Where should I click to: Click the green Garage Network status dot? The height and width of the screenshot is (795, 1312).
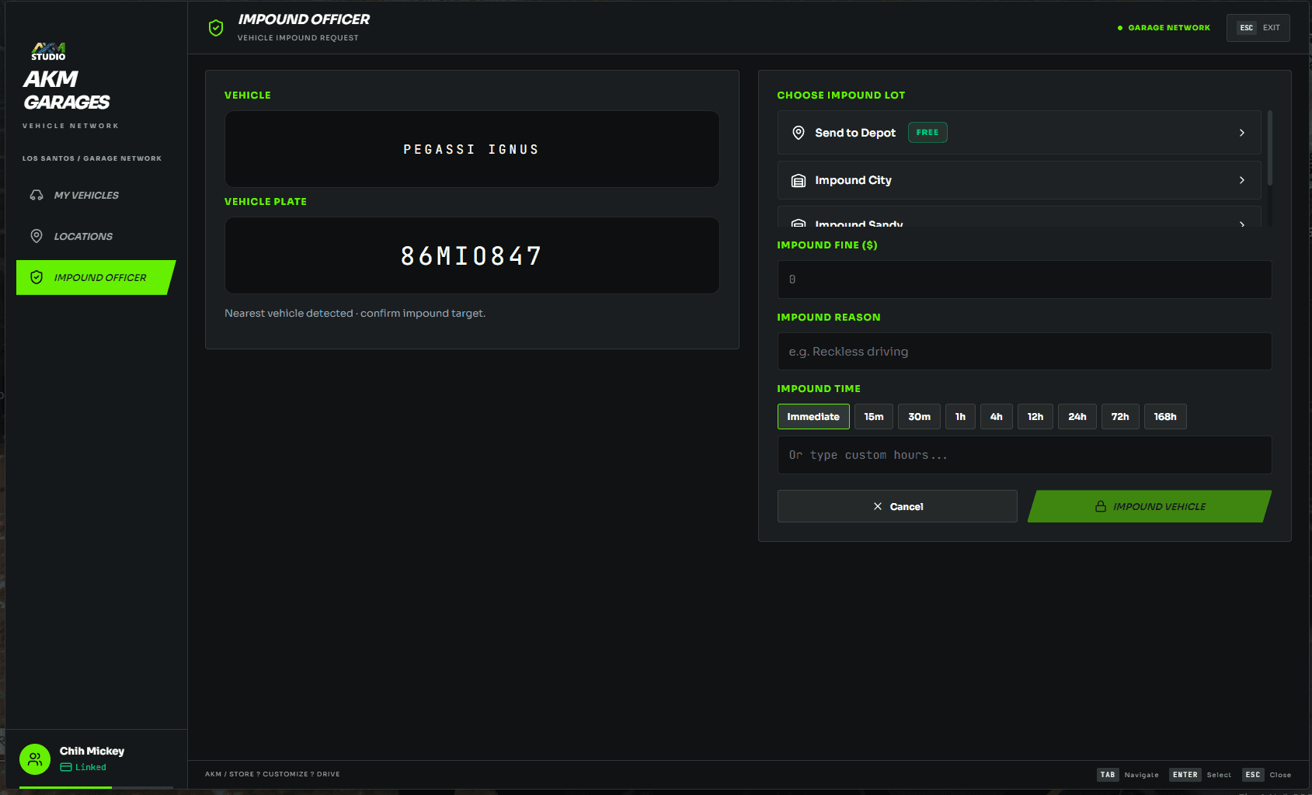pyautogui.click(x=1120, y=28)
